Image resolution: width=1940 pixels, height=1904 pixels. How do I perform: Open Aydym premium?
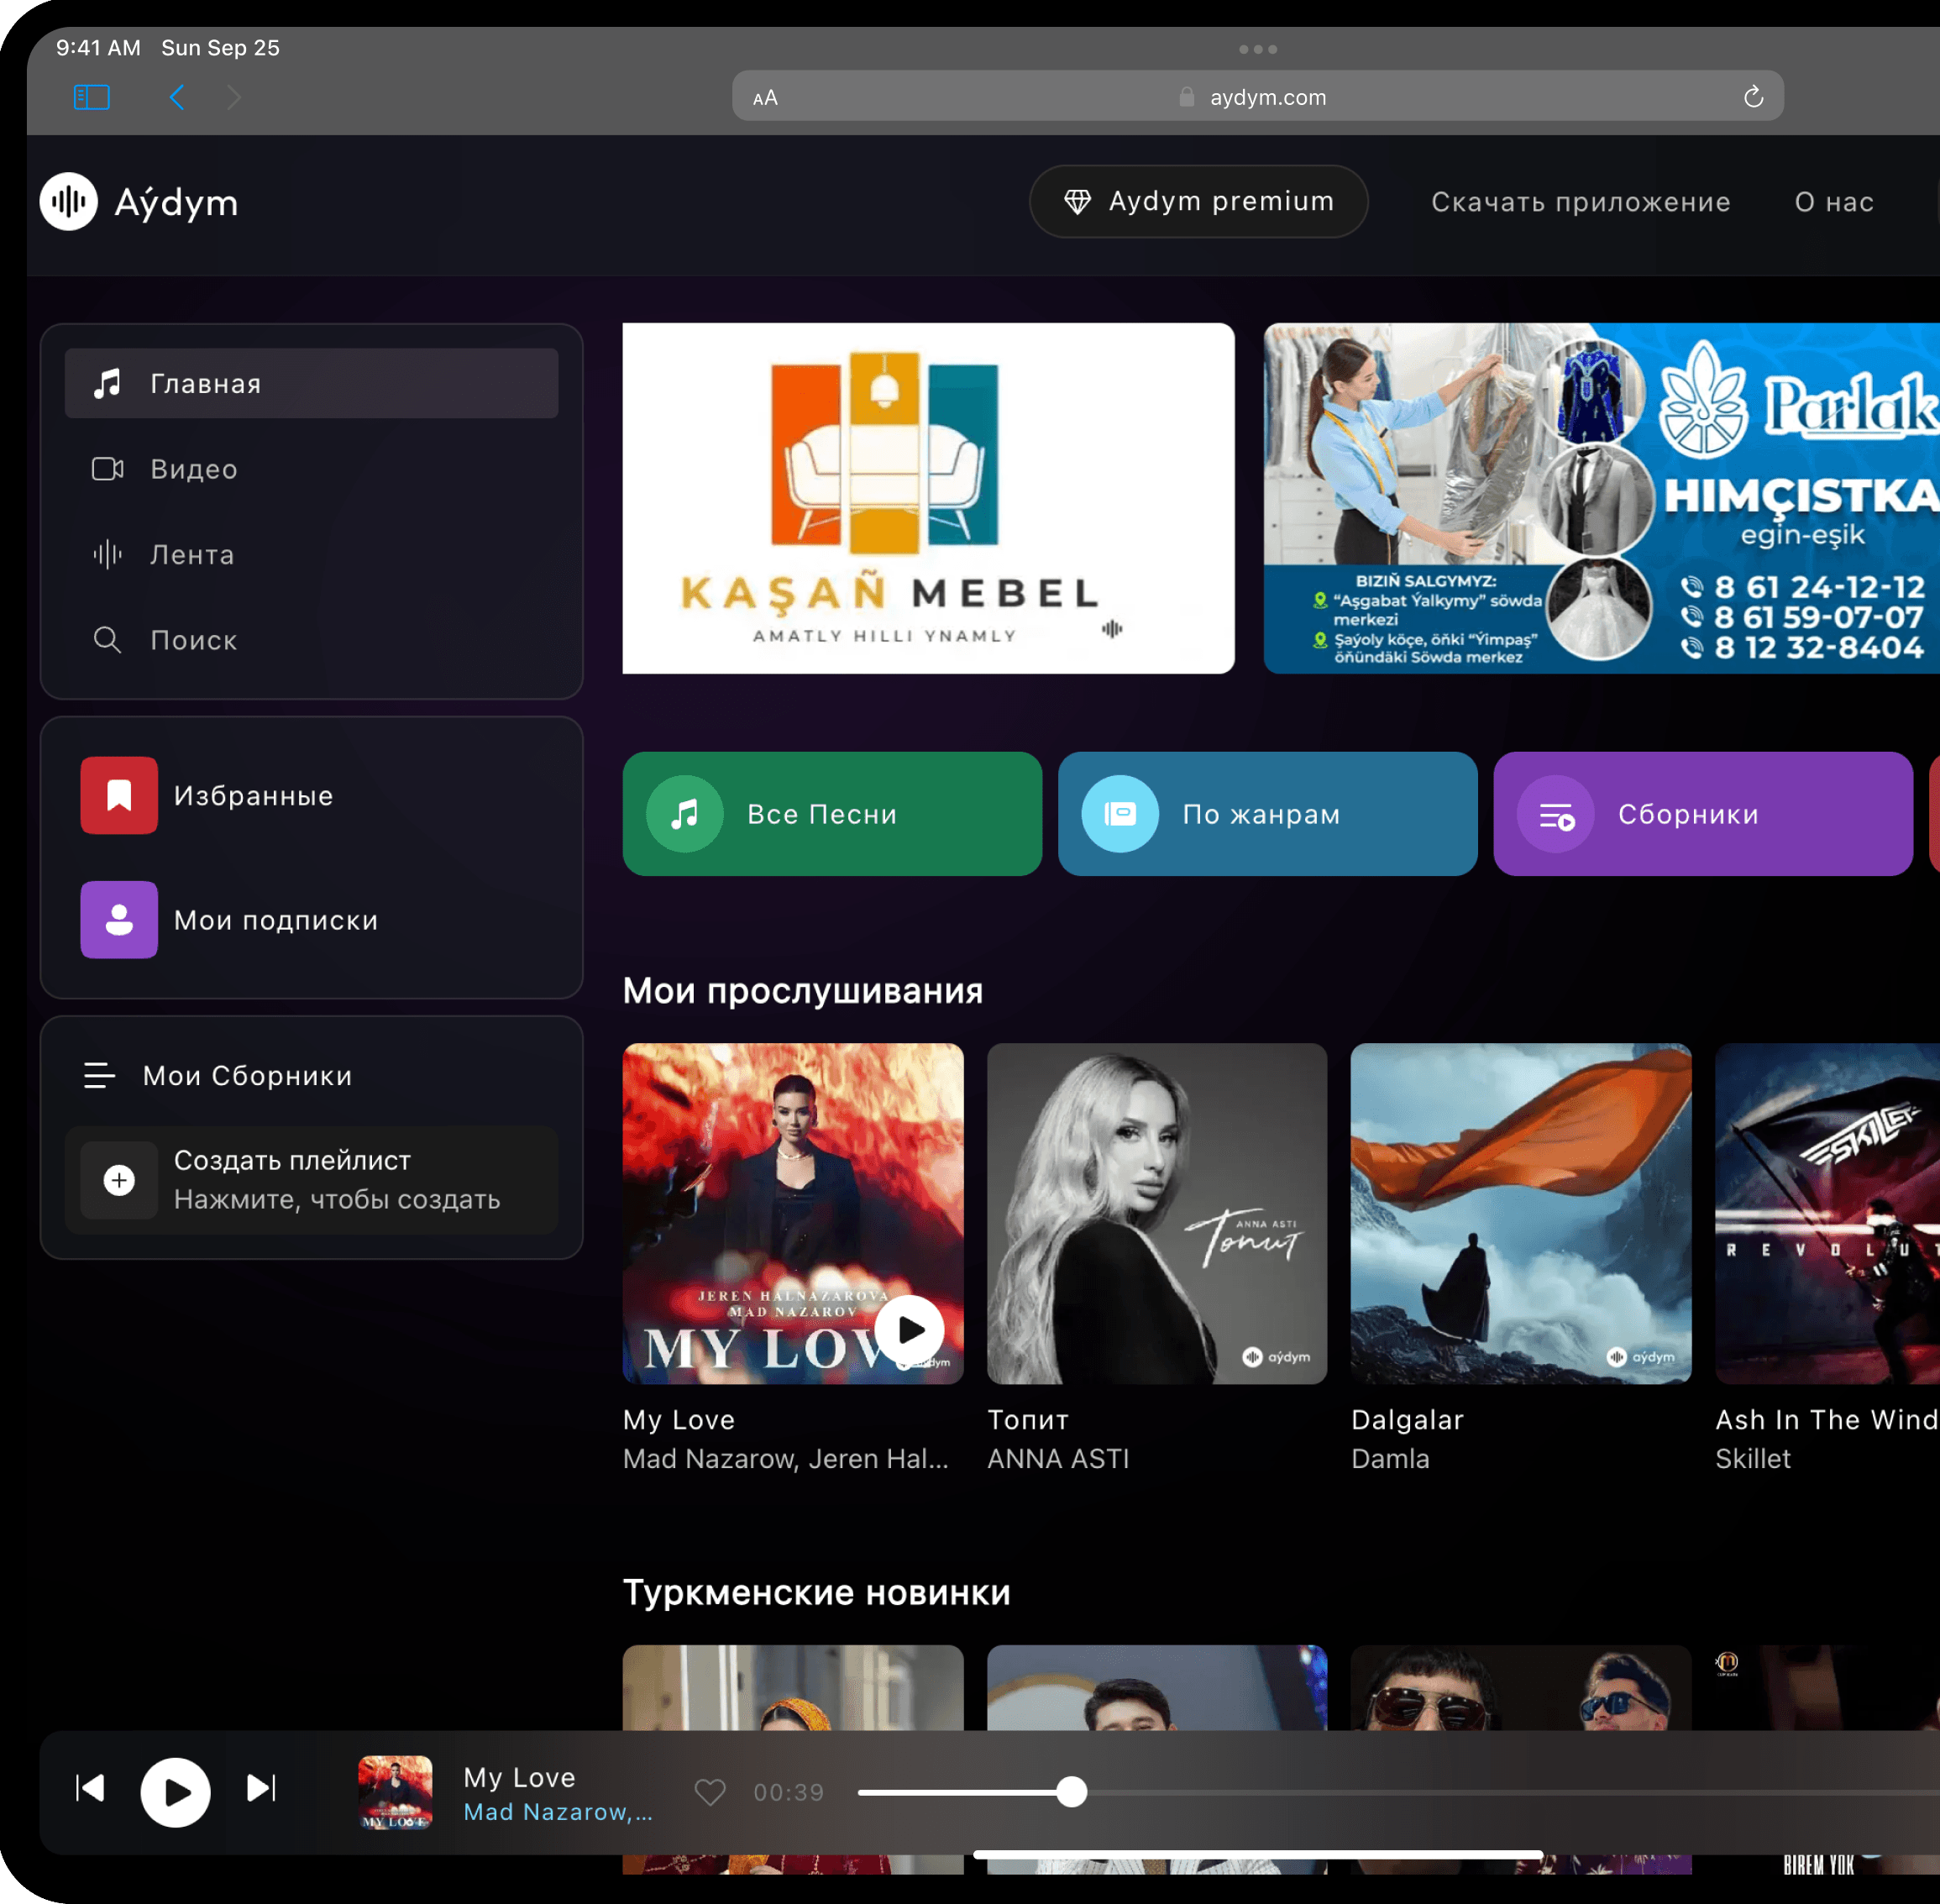click(1198, 202)
